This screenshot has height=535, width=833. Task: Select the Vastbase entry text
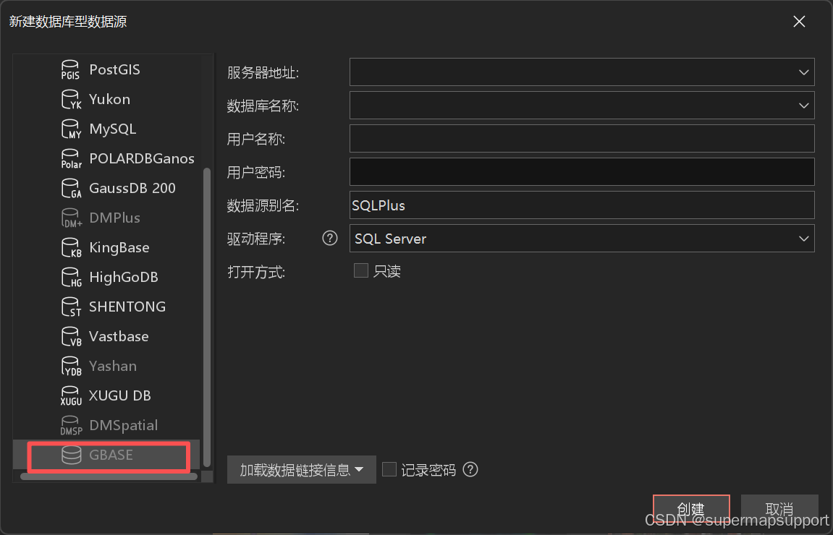click(119, 336)
